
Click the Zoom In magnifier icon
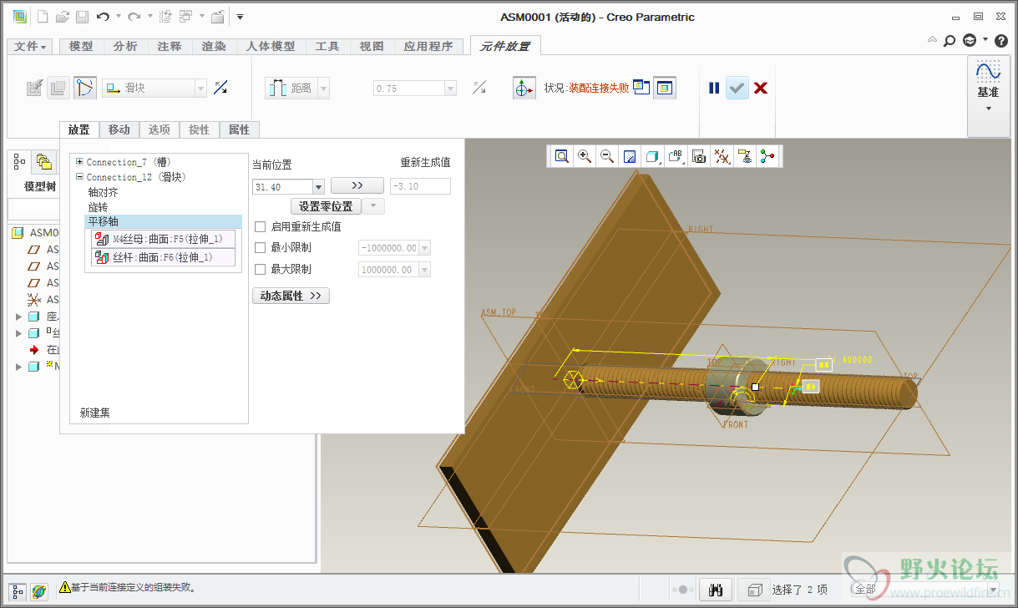click(585, 156)
